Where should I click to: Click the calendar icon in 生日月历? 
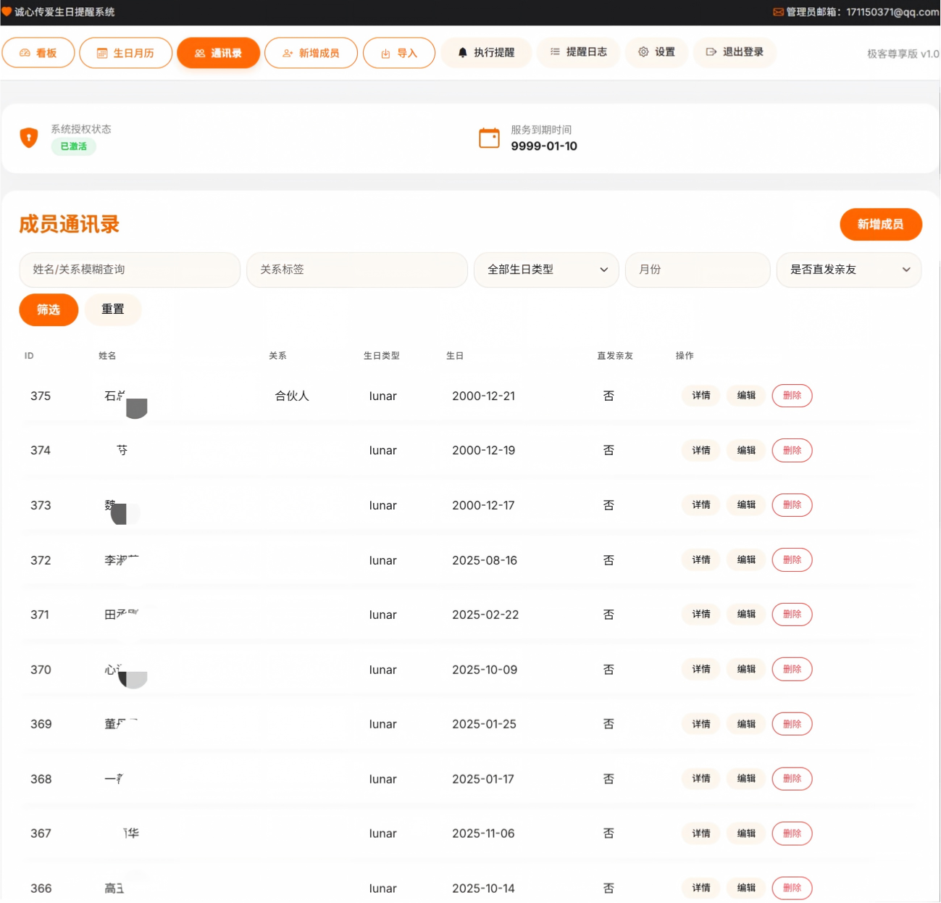point(102,53)
